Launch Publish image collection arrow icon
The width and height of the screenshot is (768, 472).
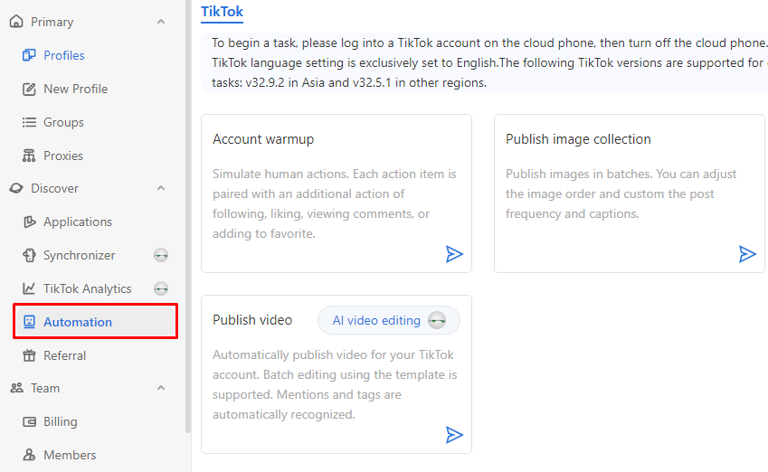click(747, 254)
